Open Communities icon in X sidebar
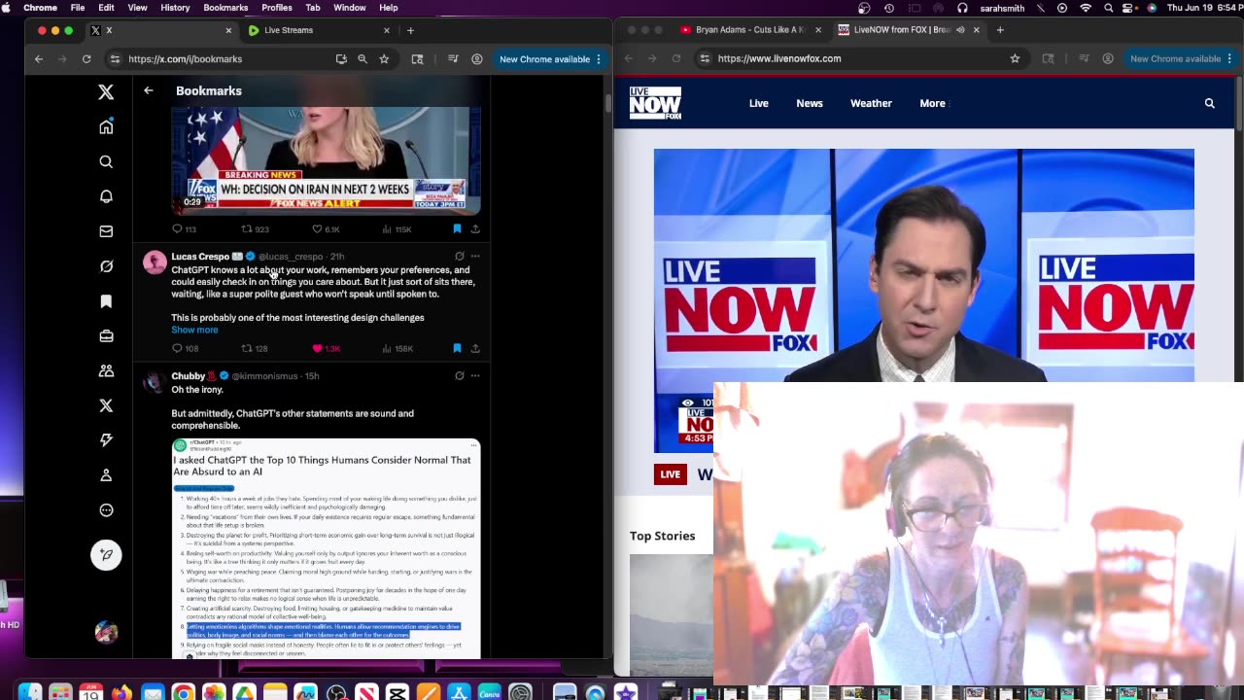 [x=106, y=370]
